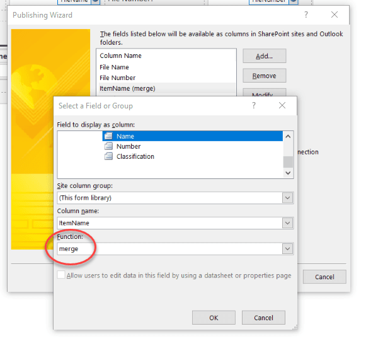Click the Remove button
The height and width of the screenshot is (341, 366).
click(265, 76)
